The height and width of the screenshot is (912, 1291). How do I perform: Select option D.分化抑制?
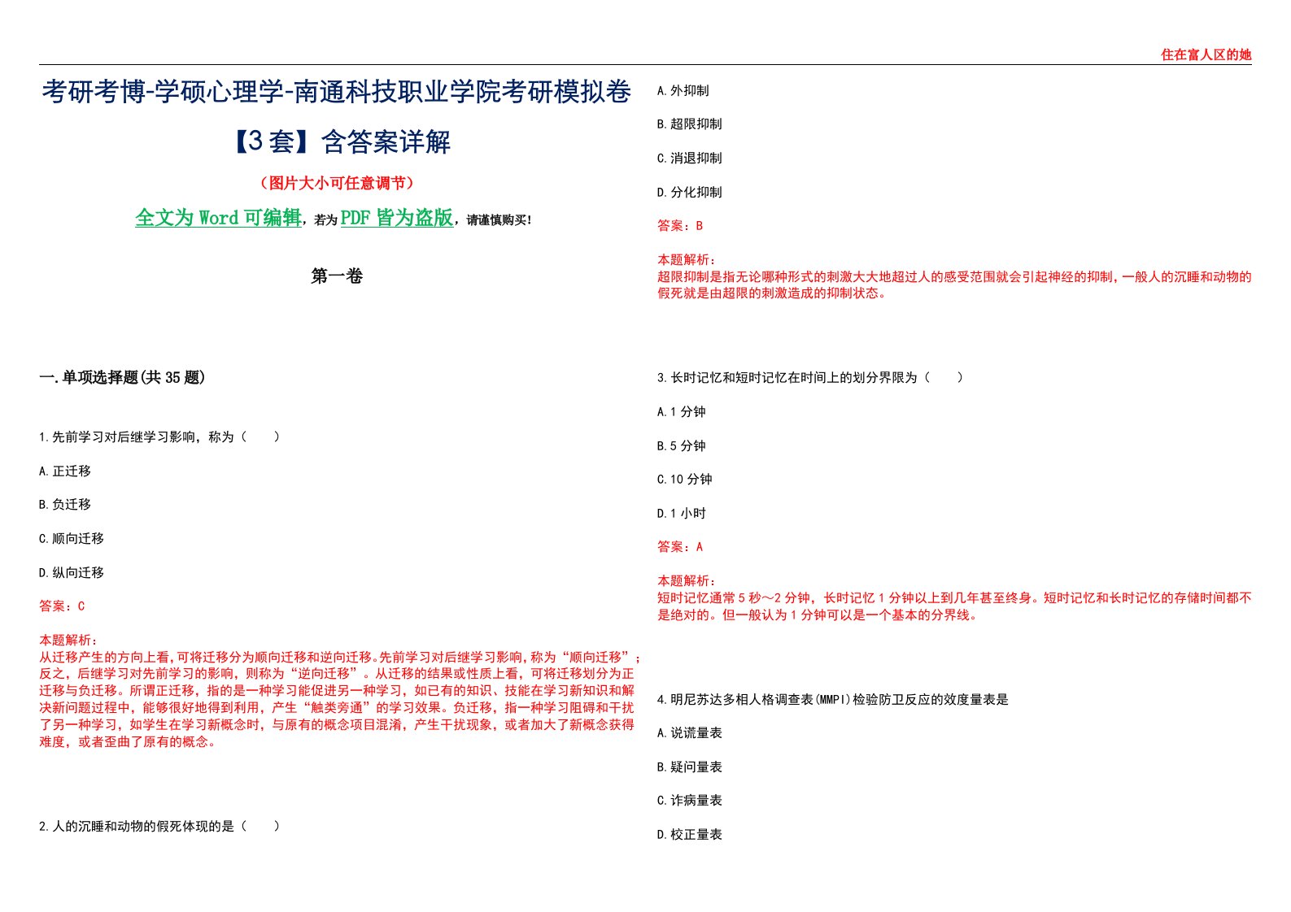[690, 193]
